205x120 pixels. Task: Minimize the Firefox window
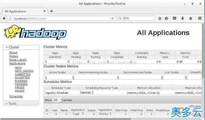(185, 4)
